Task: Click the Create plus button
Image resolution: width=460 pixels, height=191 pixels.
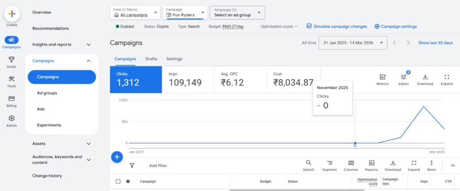Action: coord(12,14)
